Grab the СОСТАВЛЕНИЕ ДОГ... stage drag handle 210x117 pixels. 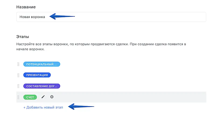[18, 86]
